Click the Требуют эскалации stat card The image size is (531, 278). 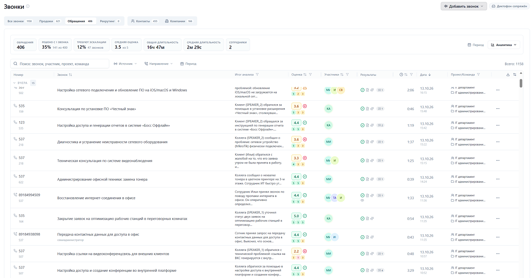tap(92, 45)
